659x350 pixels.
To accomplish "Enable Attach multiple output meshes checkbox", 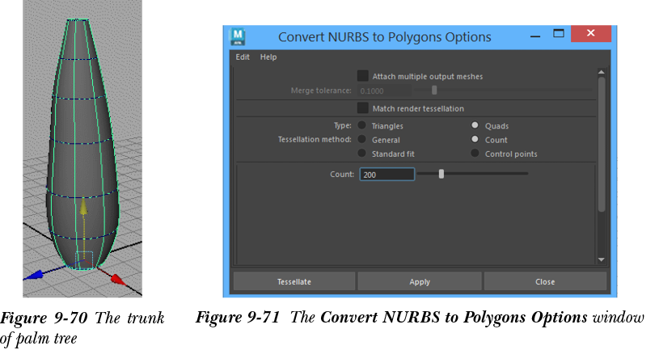I will [x=363, y=76].
